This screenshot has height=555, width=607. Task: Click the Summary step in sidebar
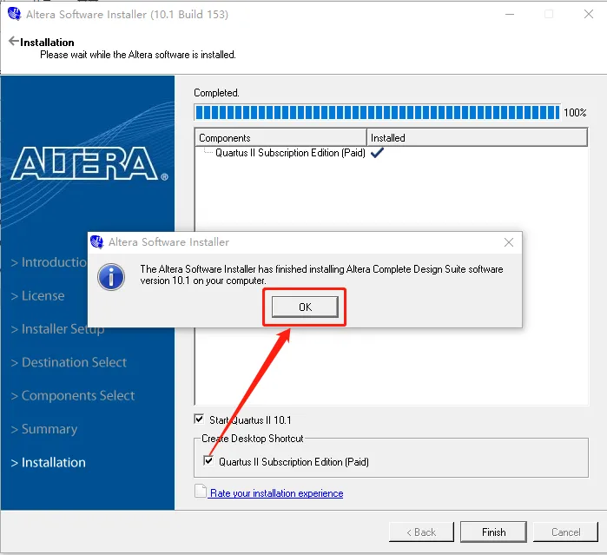(x=44, y=429)
